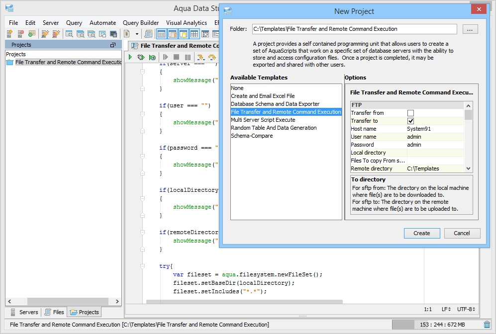Viewport: 496px width, 334px height.
Task: Click the garbage collection trash icon
Action: 487,325
